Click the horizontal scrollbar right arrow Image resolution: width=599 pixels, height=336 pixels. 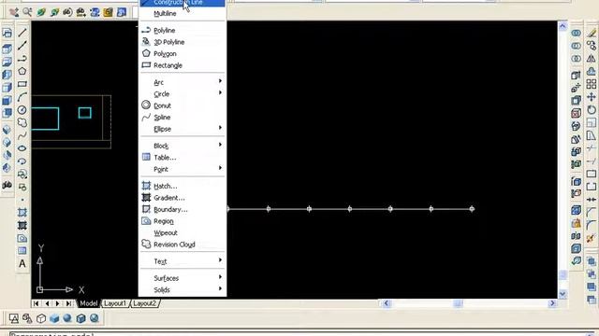[552, 303]
